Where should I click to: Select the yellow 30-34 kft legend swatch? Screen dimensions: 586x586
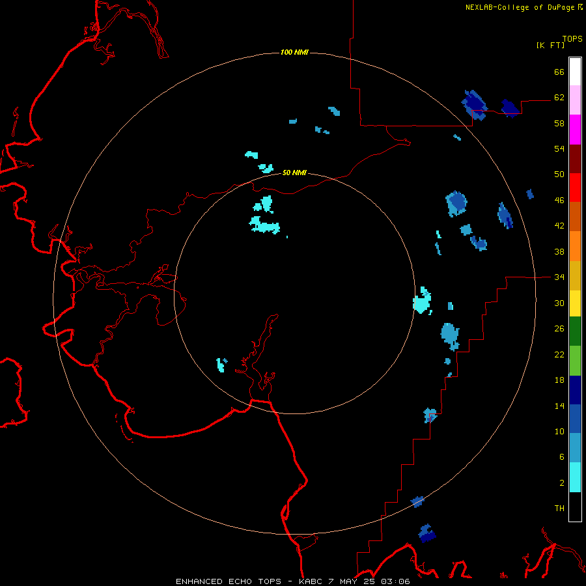[575, 303]
